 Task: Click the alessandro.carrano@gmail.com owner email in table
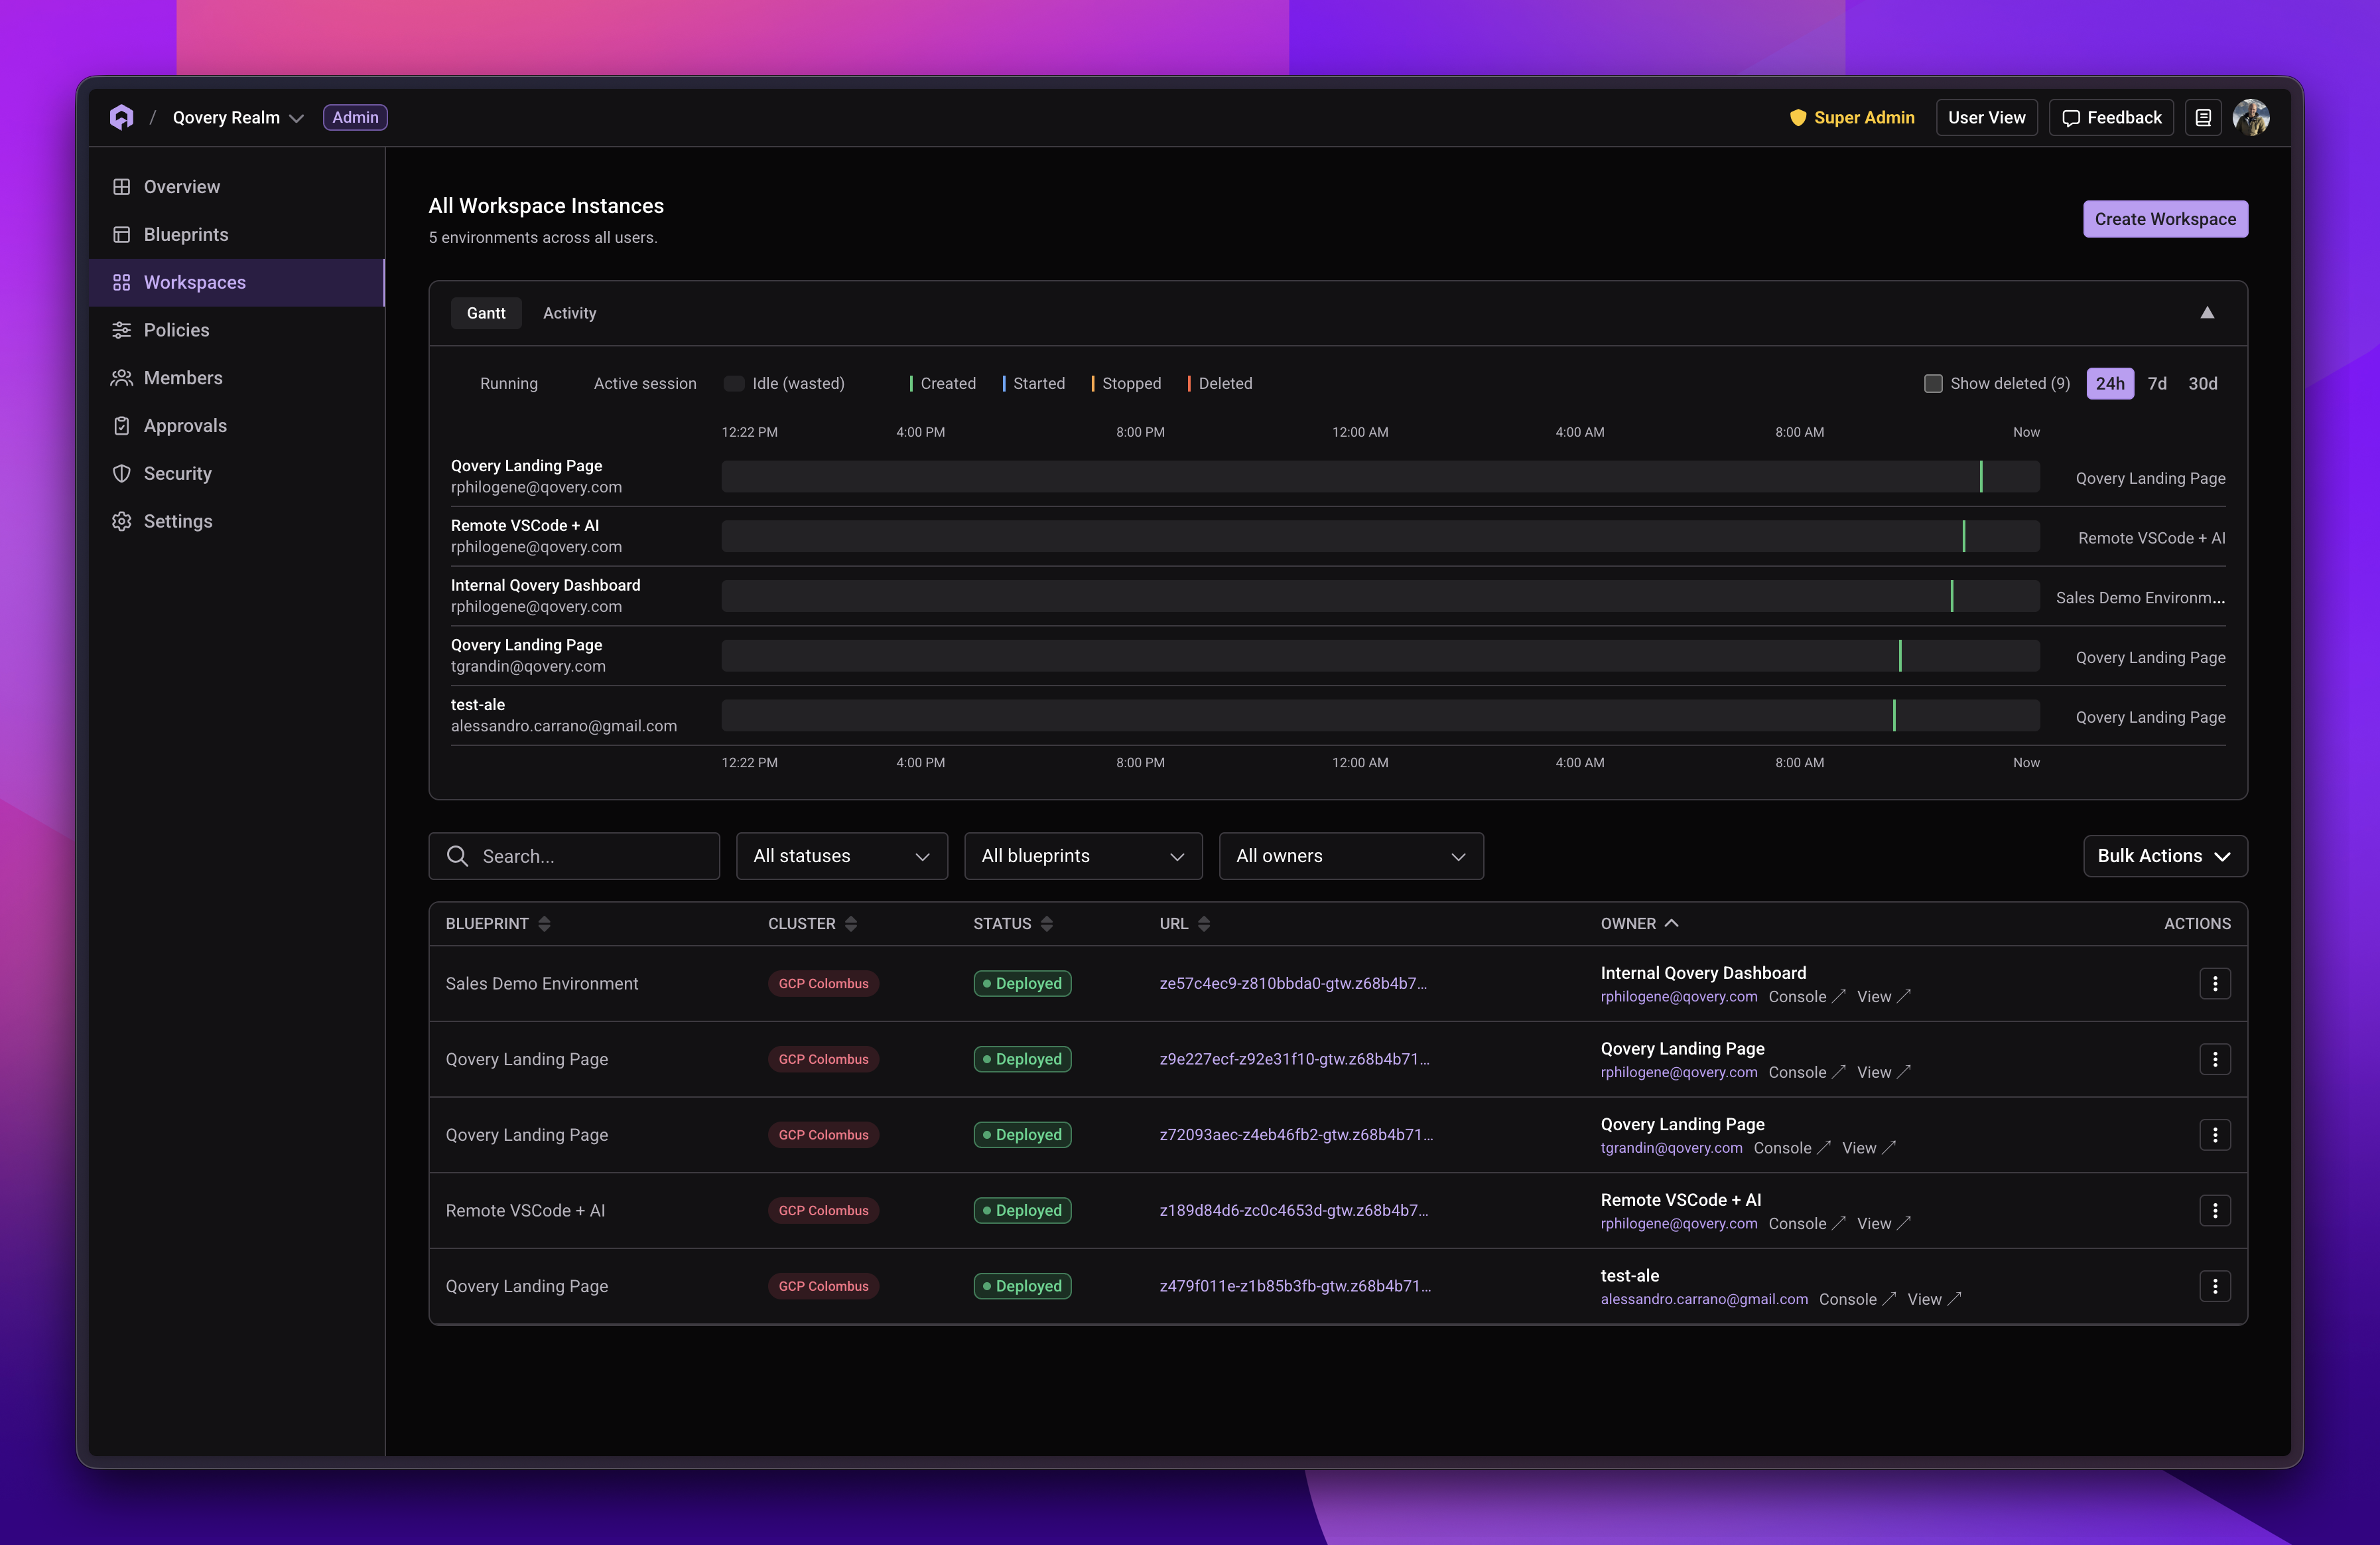point(1704,1299)
